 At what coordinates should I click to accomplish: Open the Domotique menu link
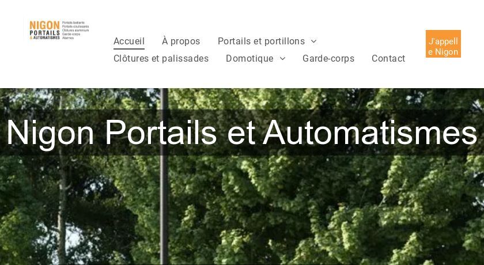coord(249,59)
